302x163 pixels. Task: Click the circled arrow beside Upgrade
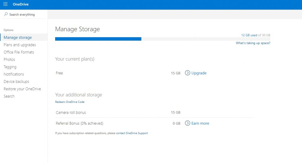(x=187, y=73)
